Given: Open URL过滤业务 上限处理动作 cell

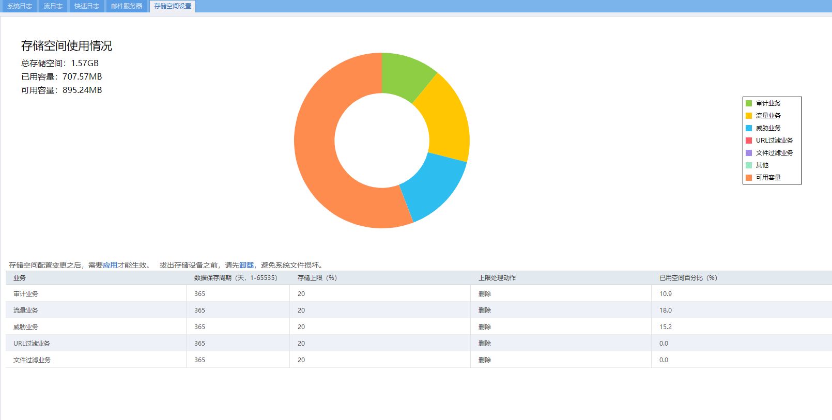Looking at the screenshot, I should (x=561, y=343).
